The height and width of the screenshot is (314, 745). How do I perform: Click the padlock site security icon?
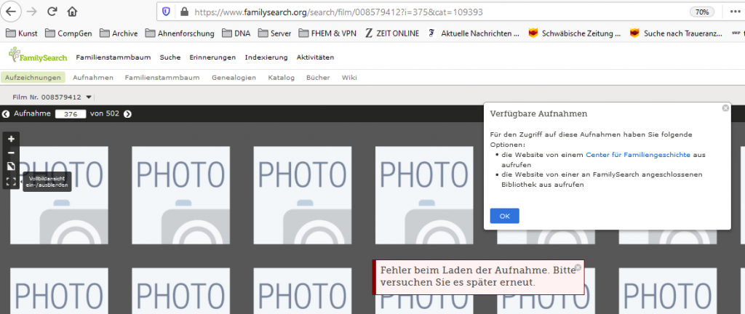184,12
